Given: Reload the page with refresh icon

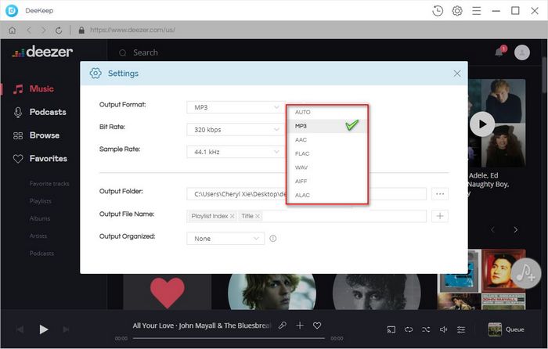Looking at the screenshot, I should coord(59,30).
